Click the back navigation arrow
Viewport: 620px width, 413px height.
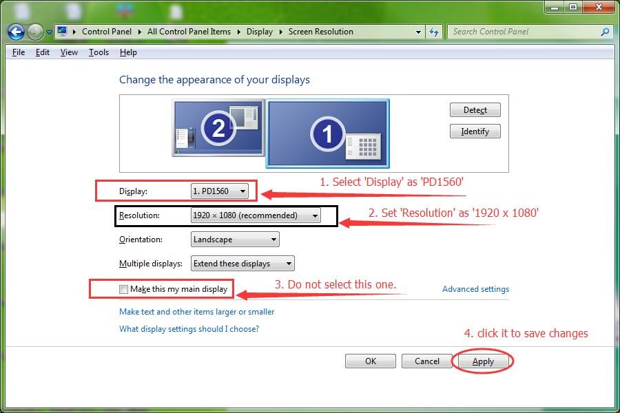15,32
